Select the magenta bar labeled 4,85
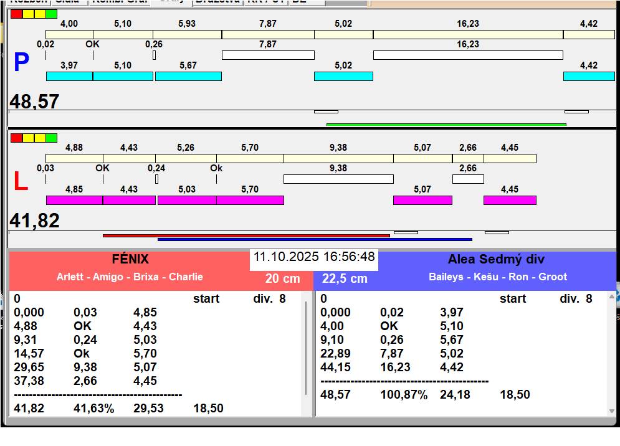620x446 pixels. tap(74, 200)
